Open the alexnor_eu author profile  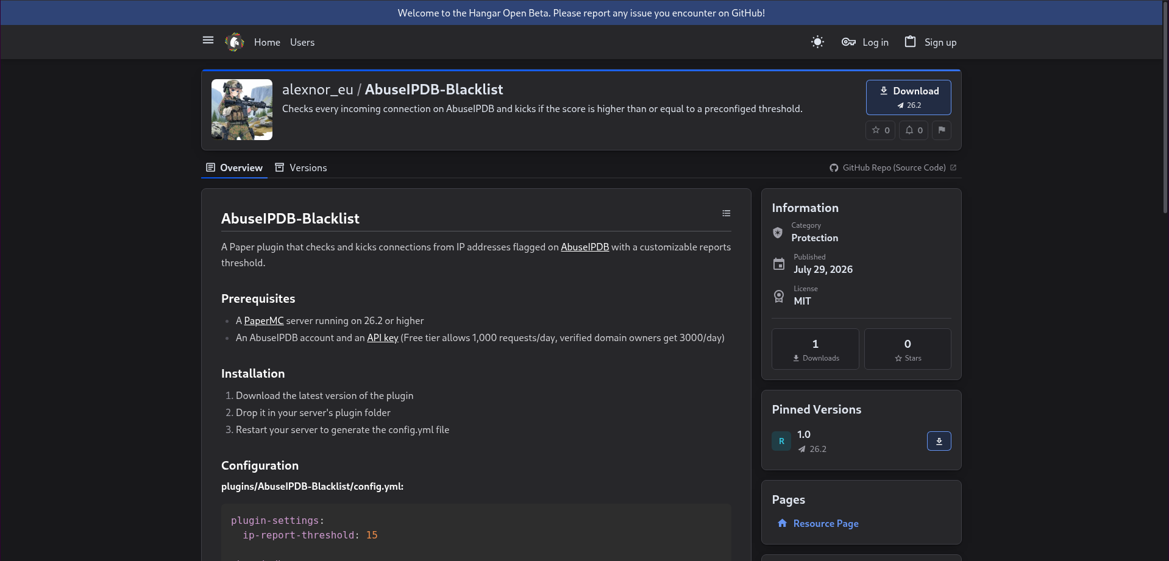(x=318, y=90)
